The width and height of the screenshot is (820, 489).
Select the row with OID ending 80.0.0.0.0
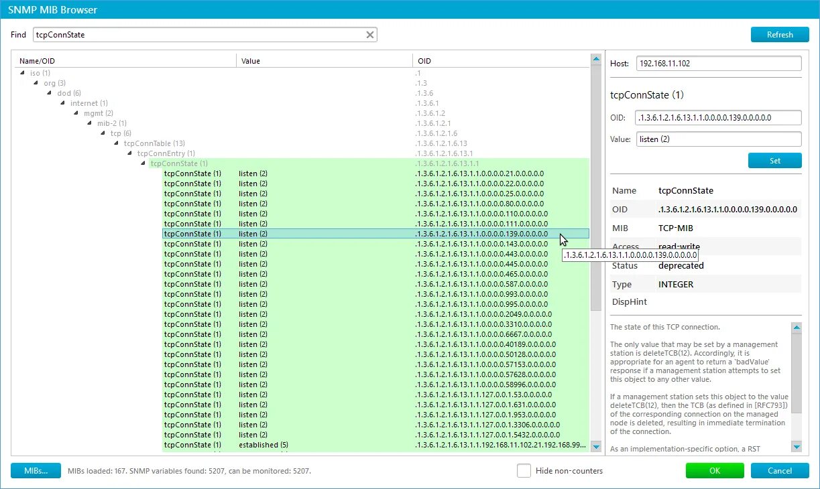click(x=375, y=204)
